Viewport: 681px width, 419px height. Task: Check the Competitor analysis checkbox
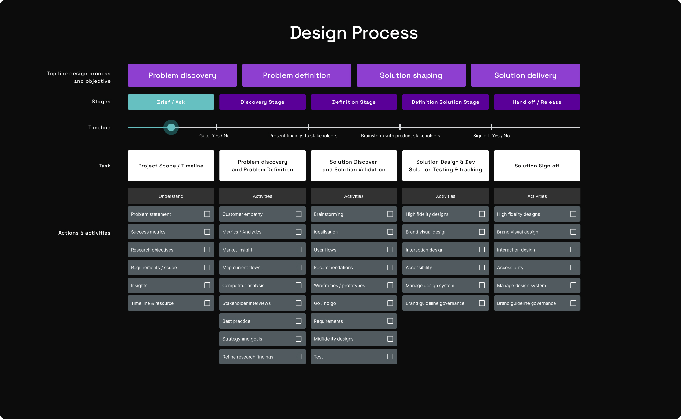pos(299,285)
